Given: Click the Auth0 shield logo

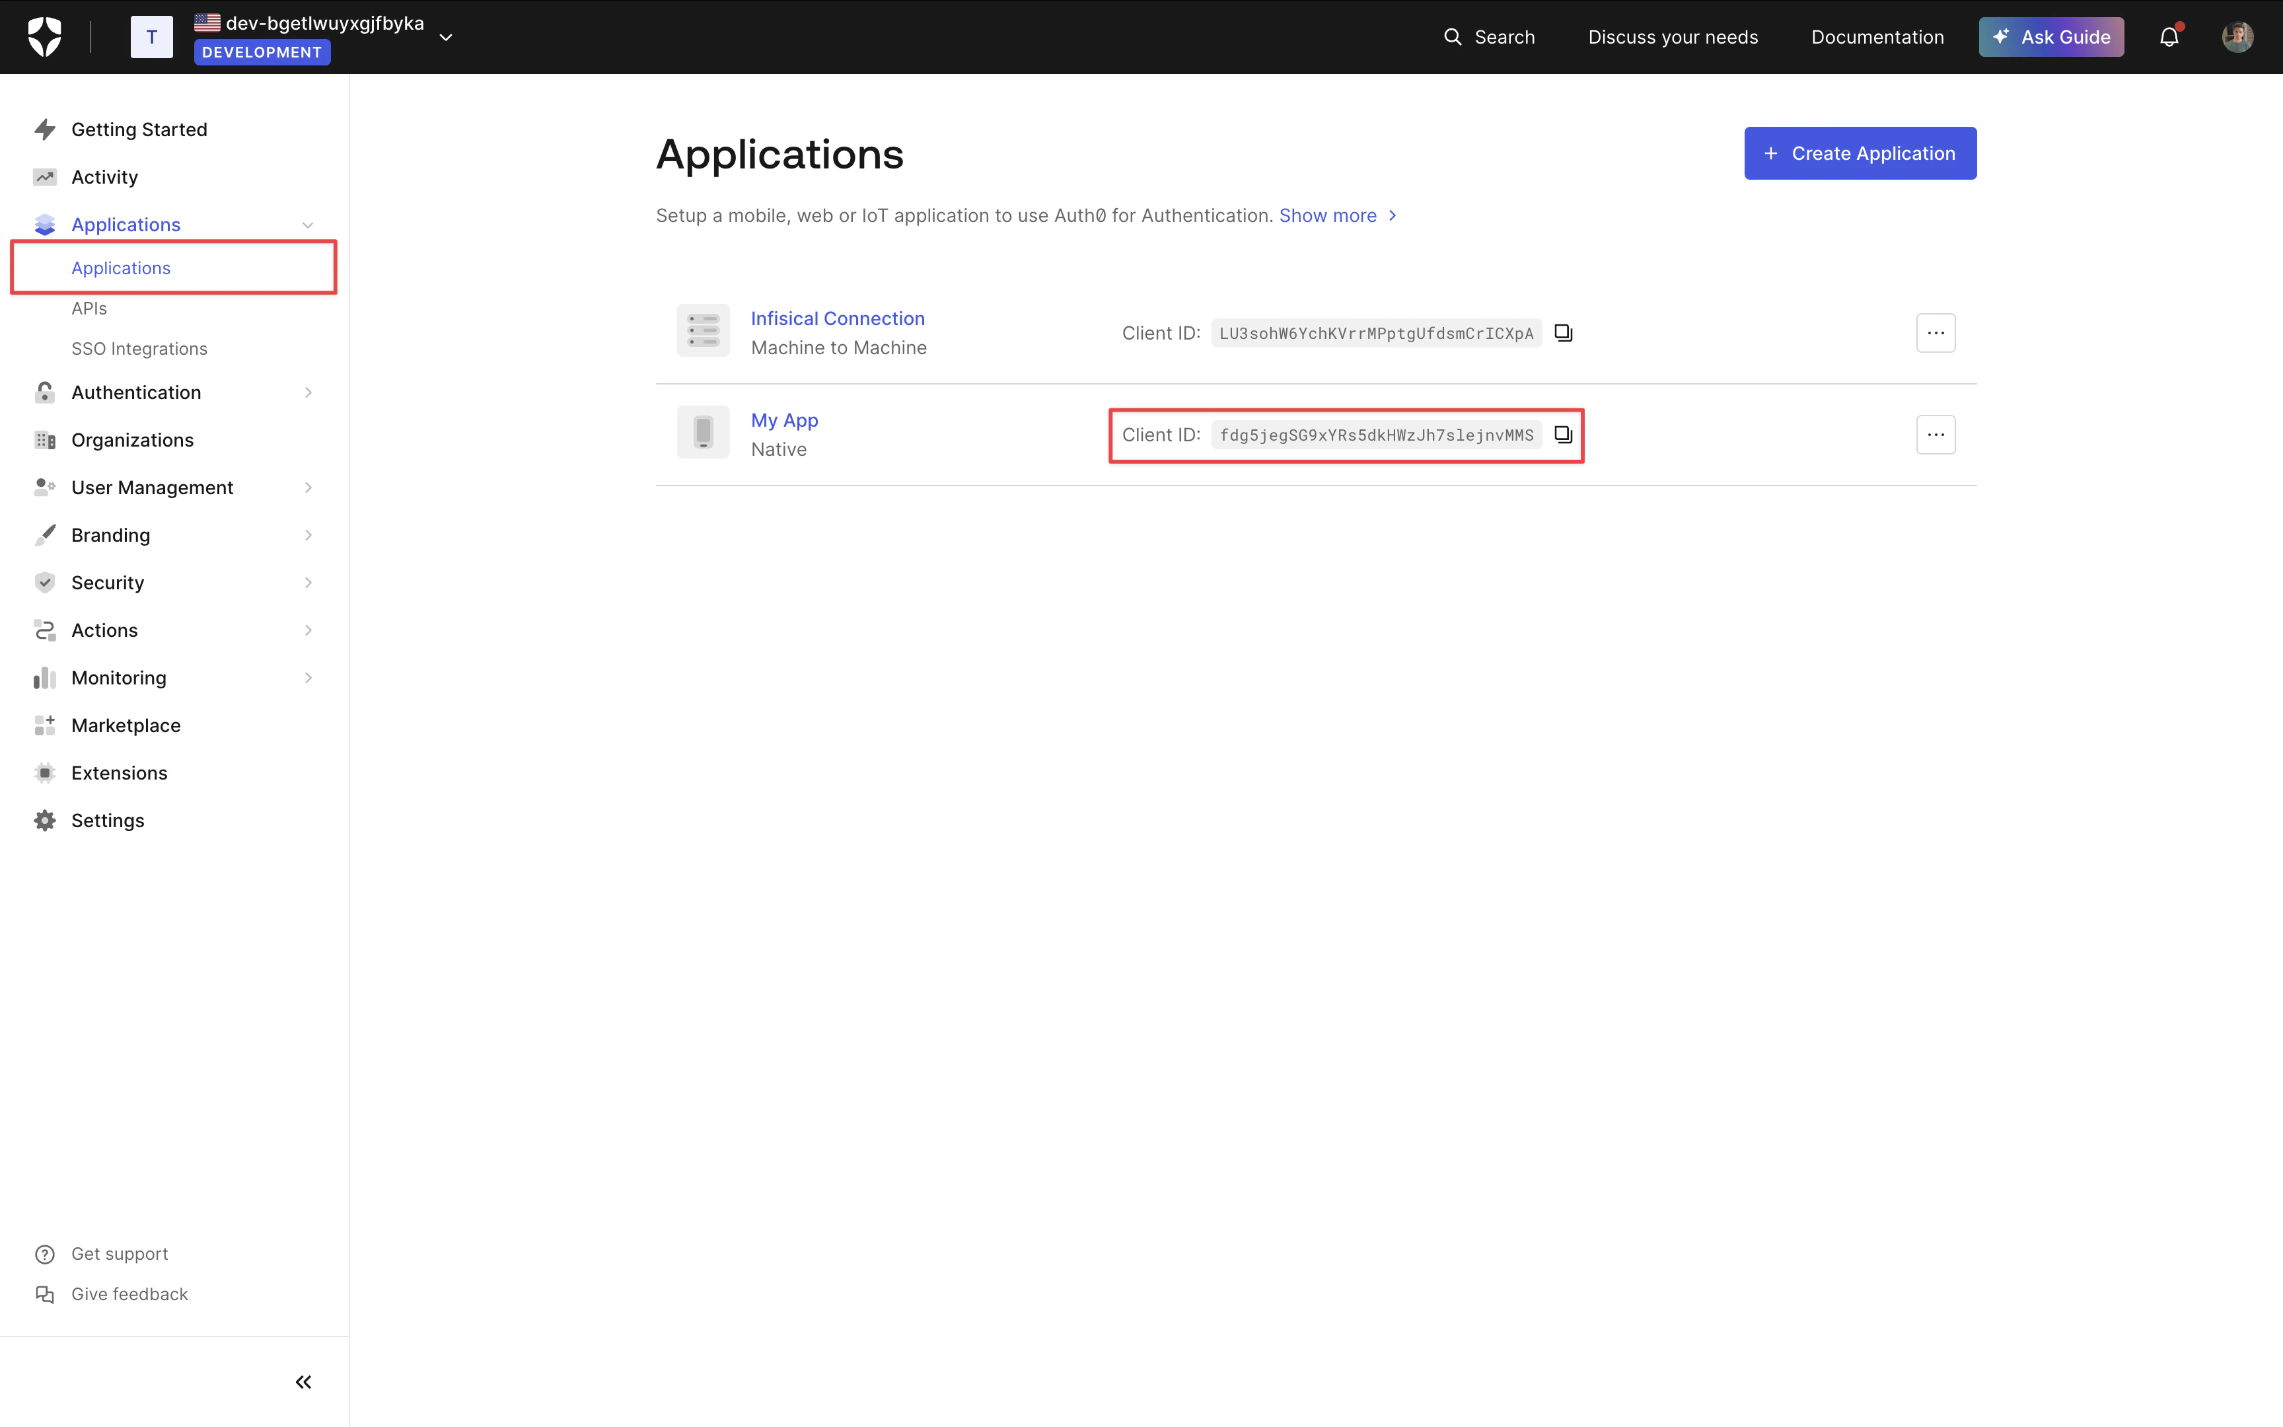Looking at the screenshot, I should (x=44, y=37).
